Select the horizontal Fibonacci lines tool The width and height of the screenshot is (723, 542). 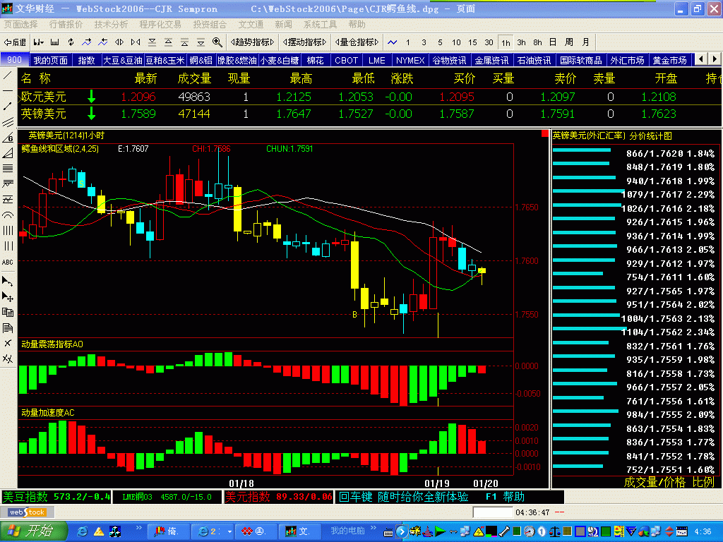coord(8,168)
